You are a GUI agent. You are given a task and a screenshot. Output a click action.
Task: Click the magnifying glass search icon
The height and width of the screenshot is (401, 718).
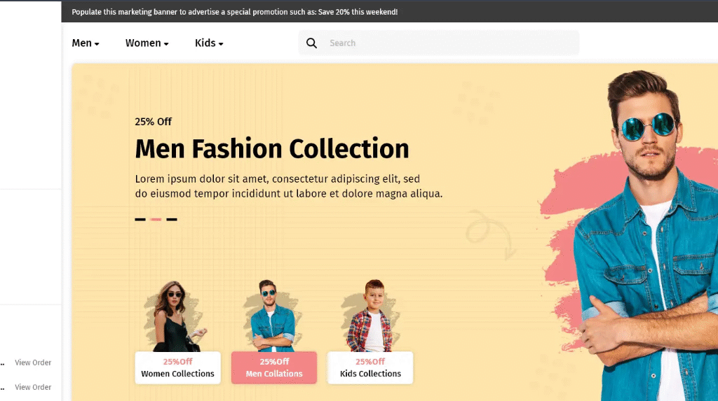tap(311, 43)
